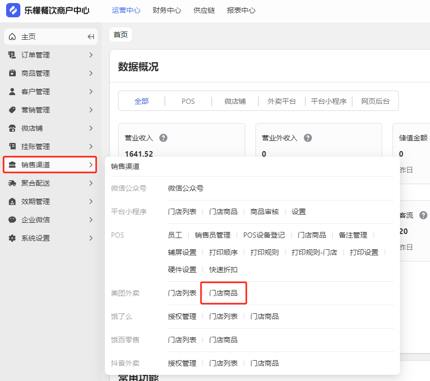Expand the 企业微信 sidebar chevron

pos(91,220)
